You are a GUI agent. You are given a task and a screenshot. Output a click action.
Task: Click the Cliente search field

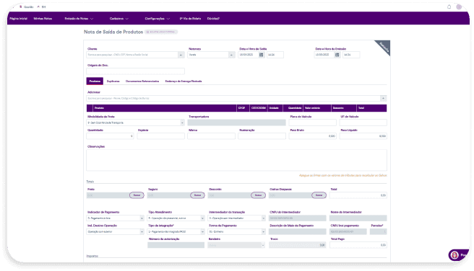pyautogui.click(x=132, y=55)
